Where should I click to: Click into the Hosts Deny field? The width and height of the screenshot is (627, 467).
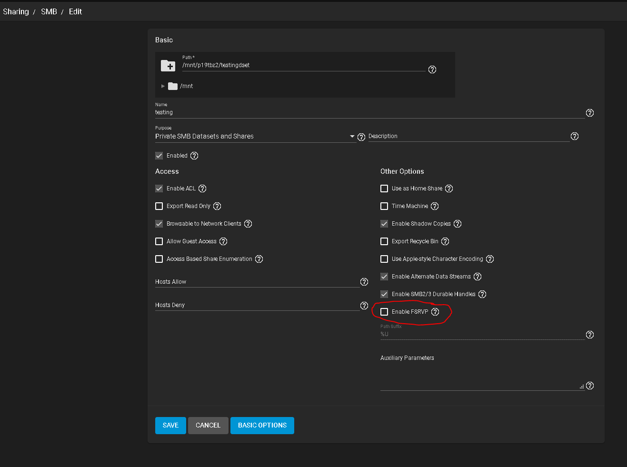[257, 305]
